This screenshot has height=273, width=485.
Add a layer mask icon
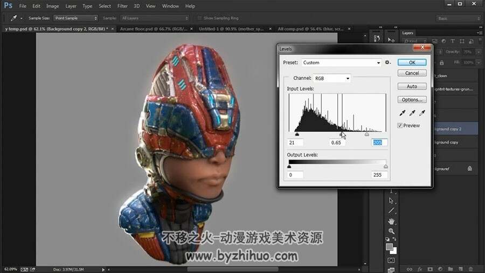[430, 269]
